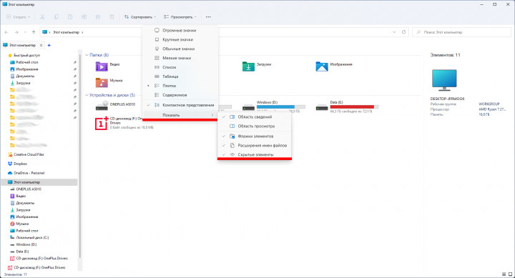Open the three-dots See more menu
This screenshot has height=278, width=515.
pos(208,16)
